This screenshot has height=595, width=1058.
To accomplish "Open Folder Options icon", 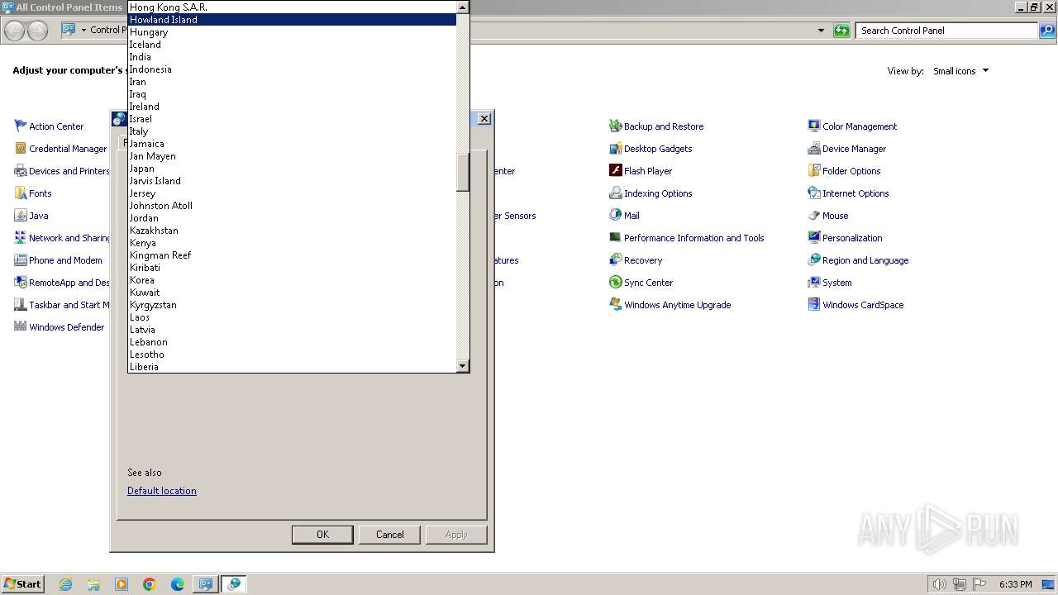I will coord(814,171).
